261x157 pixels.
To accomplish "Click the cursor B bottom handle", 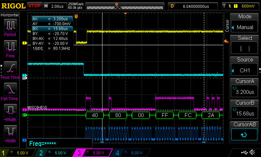I will coord(204,142).
